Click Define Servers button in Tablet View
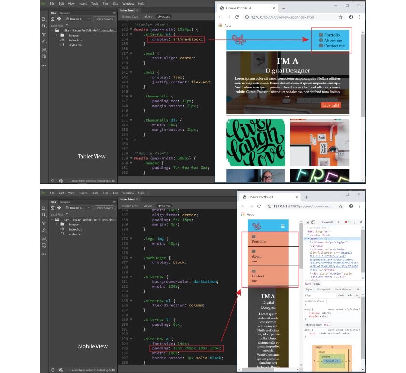This screenshot has height=373, width=406. (x=104, y=19)
